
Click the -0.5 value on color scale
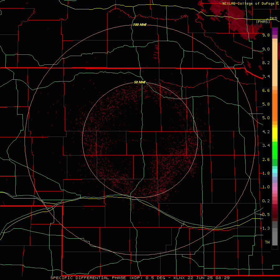(265, 215)
